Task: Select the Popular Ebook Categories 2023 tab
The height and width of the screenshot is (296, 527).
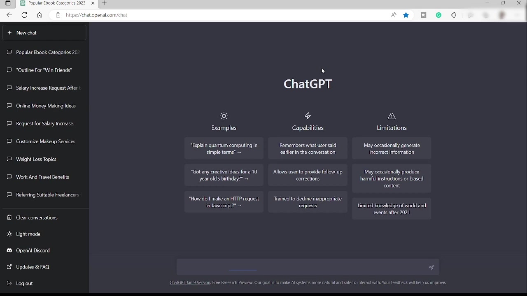Action: point(57,3)
